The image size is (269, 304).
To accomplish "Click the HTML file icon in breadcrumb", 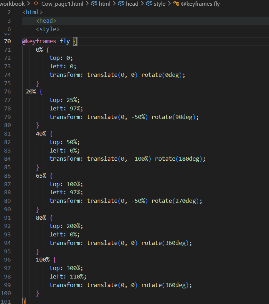I will pos(36,3).
